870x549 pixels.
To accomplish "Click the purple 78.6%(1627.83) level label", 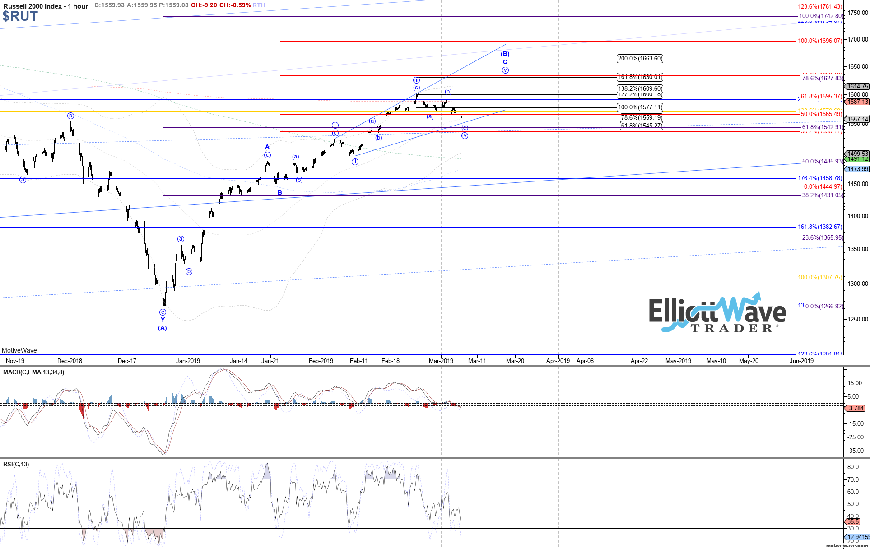I will [x=822, y=79].
